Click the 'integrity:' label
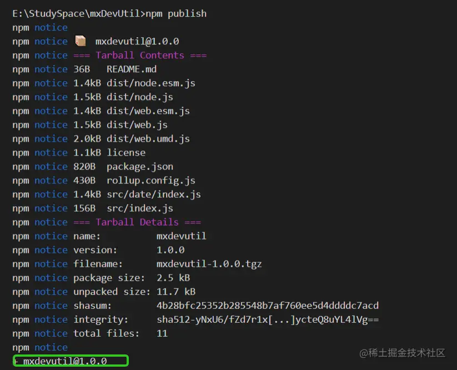 [101, 320]
